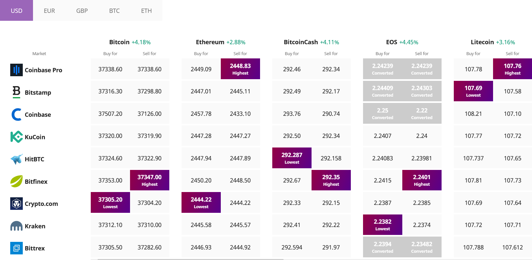The image size is (532, 260).
Task: Click Bittrex converted EOS sell 2.23482
Action: pos(422,247)
